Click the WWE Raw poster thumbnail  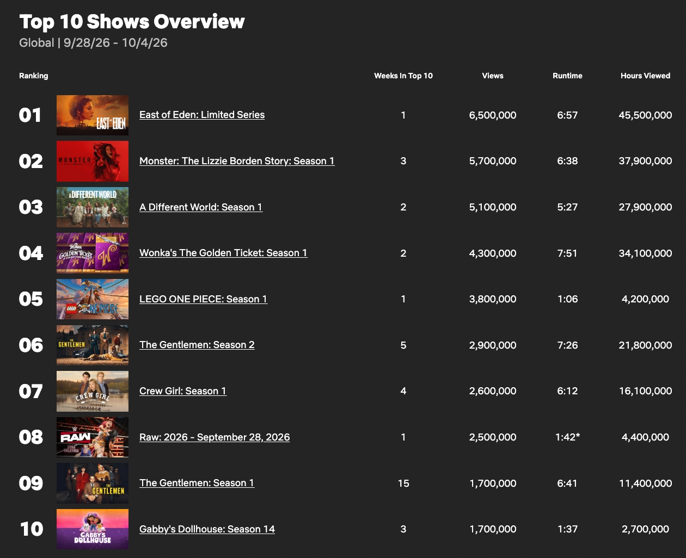[x=93, y=437]
